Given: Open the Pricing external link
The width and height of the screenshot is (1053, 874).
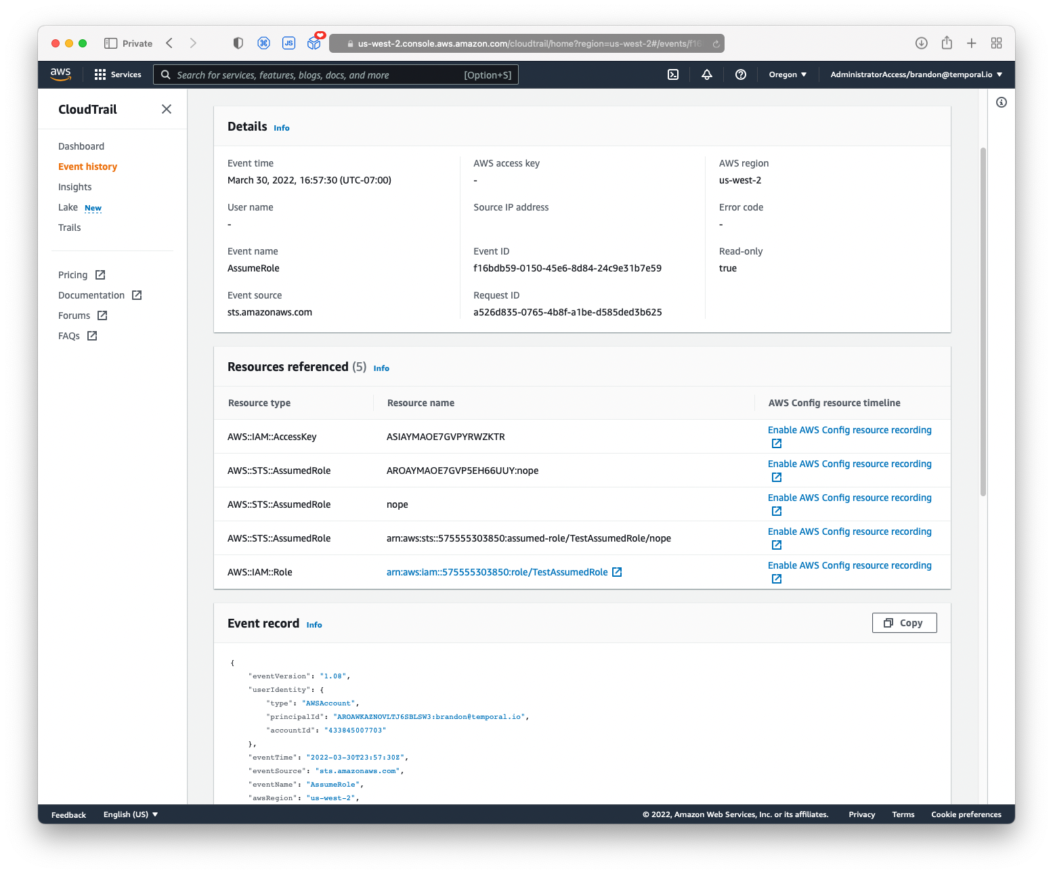Looking at the screenshot, I should pyautogui.click(x=81, y=275).
